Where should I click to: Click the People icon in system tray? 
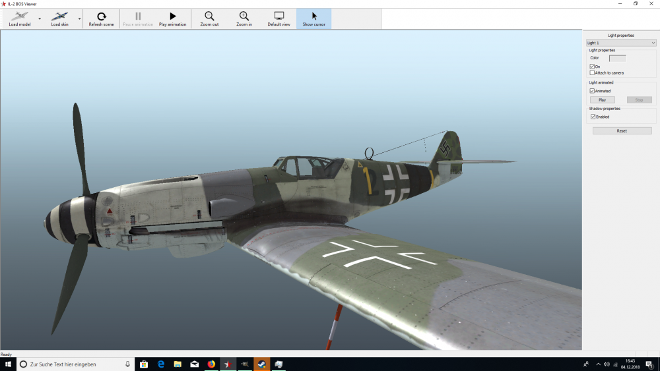click(x=586, y=364)
